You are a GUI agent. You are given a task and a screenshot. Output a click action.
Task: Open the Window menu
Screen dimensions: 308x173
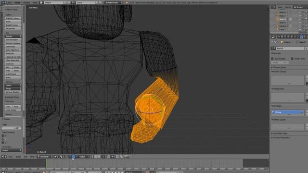point(27,2)
